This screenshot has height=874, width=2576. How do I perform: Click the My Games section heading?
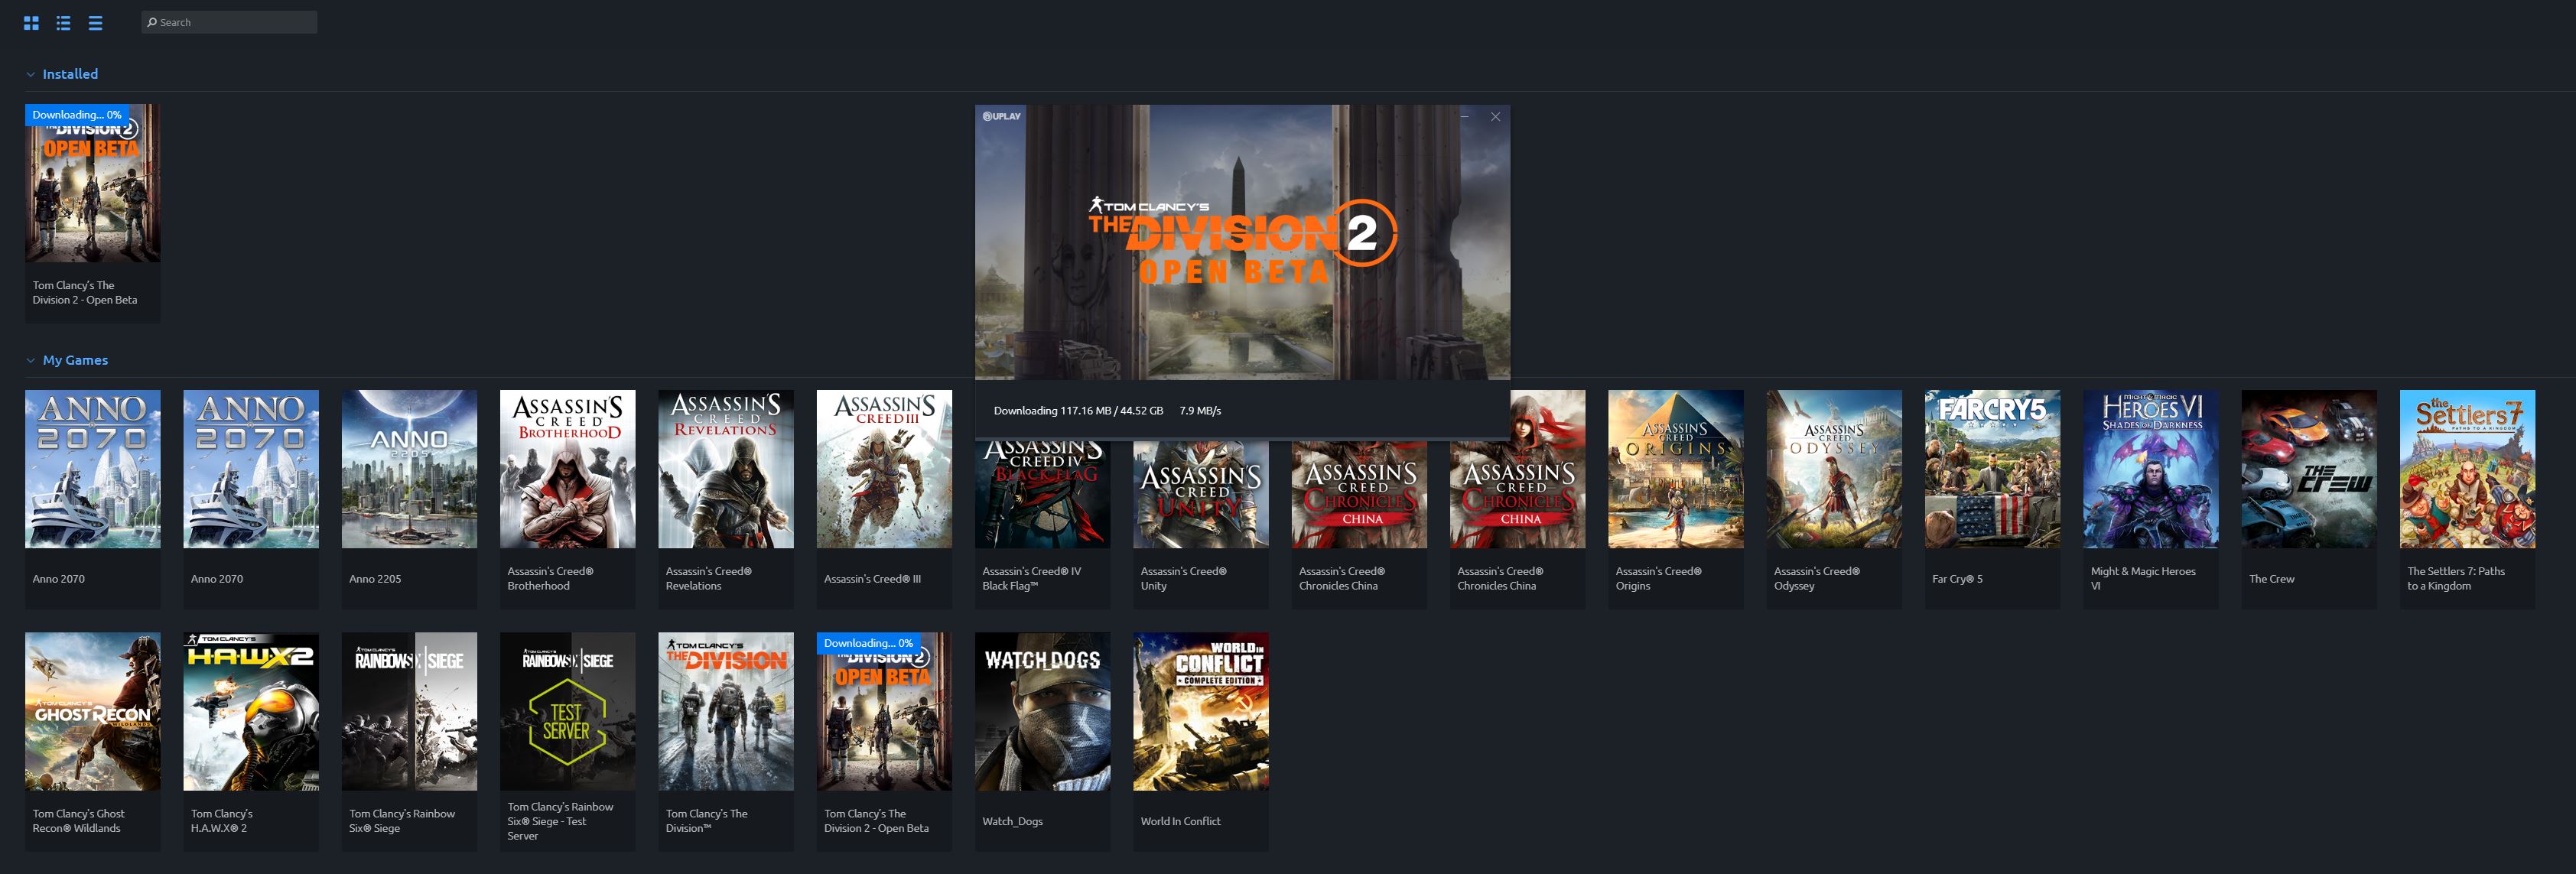75,360
